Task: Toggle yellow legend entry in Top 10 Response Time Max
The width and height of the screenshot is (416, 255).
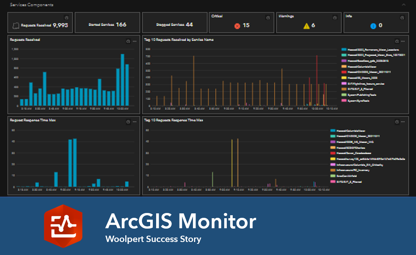Action: click(x=368, y=159)
